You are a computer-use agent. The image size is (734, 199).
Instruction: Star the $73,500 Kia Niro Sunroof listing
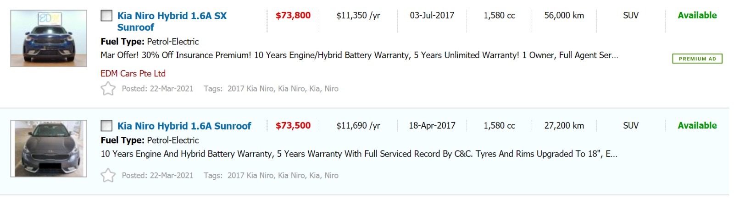(108, 175)
